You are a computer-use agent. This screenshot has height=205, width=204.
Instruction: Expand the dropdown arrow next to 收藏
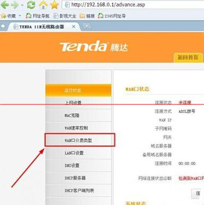(x=20, y=16)
